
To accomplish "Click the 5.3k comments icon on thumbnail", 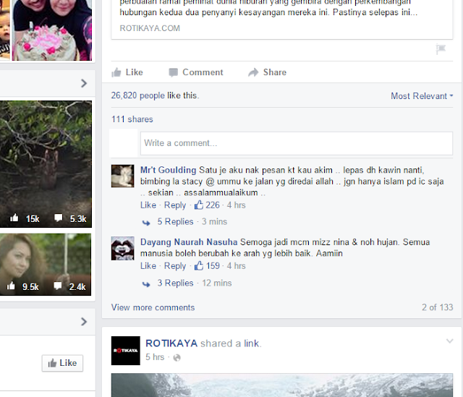I will [x=59, y=218].
